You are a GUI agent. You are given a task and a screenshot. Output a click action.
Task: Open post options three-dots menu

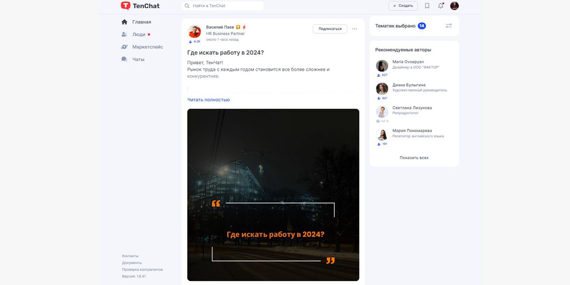(354, 29)
